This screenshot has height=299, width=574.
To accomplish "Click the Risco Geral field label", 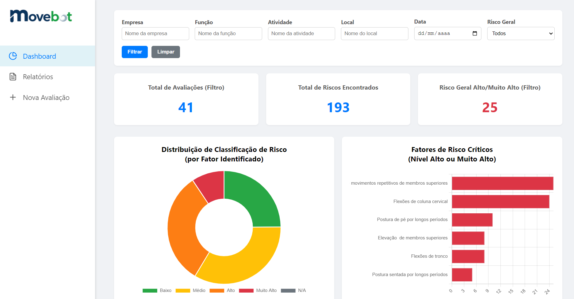I will (x=501, y=22).
